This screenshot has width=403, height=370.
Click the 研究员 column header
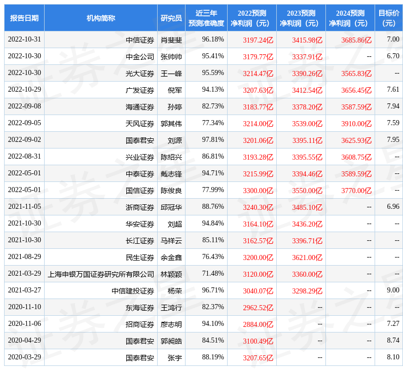pyautogui.click(x=171, y=18)
